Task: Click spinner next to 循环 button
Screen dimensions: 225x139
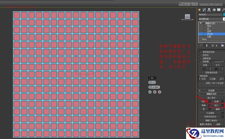Action: [x=223, y=69]
